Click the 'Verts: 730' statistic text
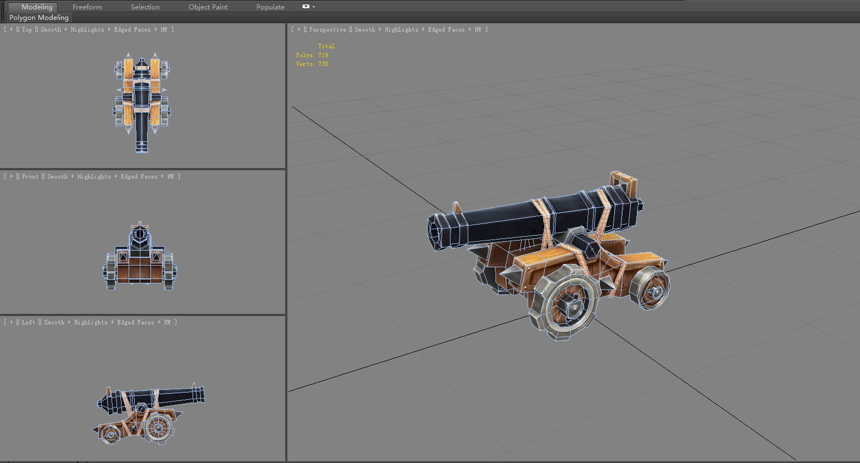Image resolution: width=860 pixels, height=463 pixels. tap(312, 64)
